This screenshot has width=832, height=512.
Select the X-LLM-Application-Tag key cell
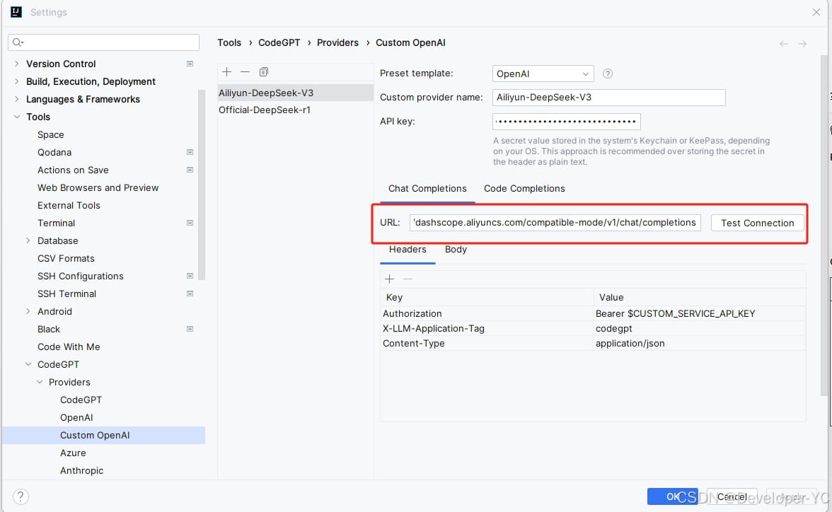(487, 328)
